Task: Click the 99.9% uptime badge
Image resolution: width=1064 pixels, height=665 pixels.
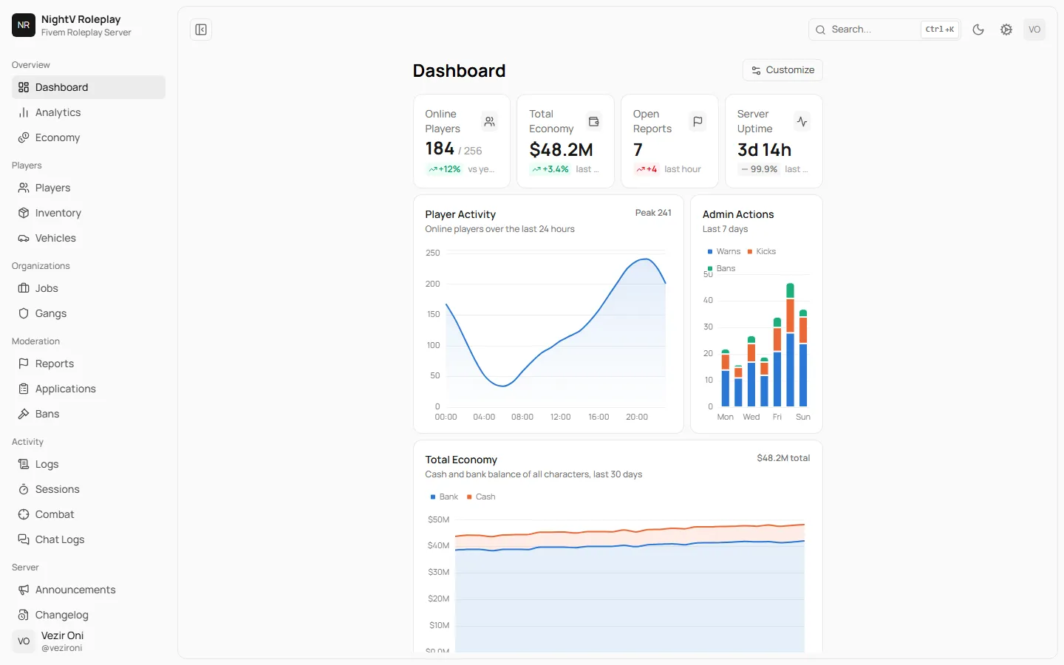Action: click(760, 169)
